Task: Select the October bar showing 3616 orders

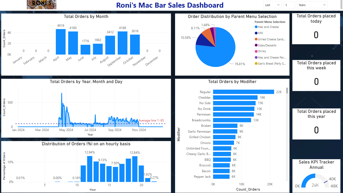Action: pos(135,45)
